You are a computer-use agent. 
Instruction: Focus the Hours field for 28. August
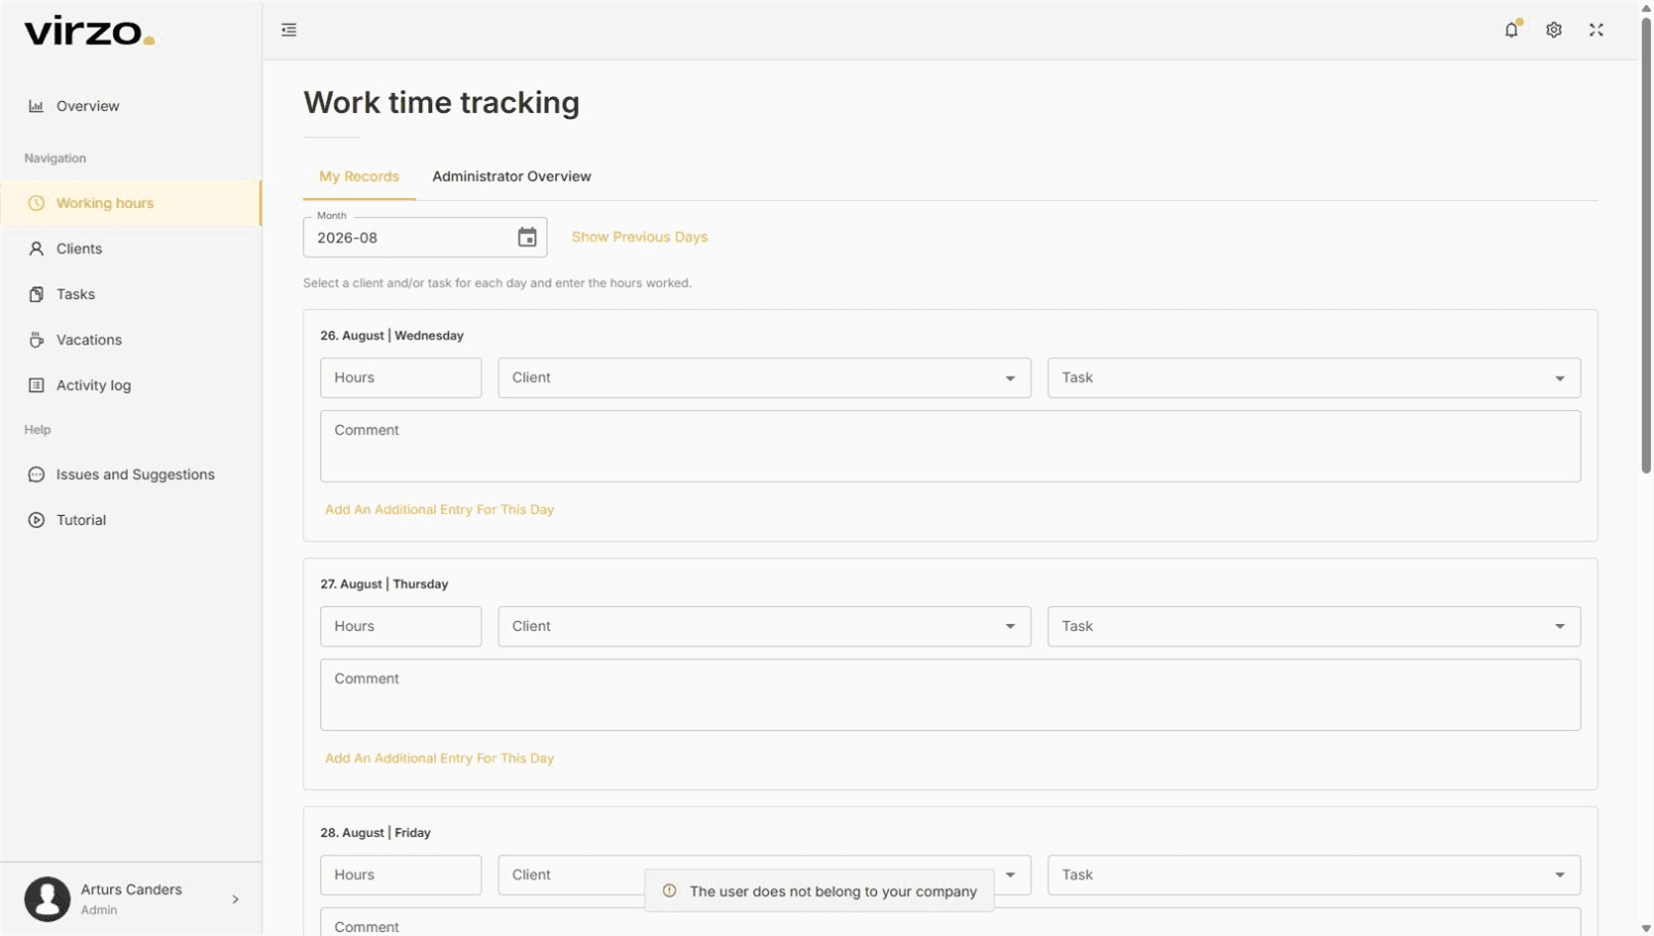[400, 875]
